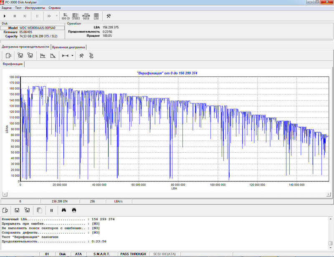Click the HDD ID icon in toolbar
The image size is (334, 257).
(66, 16)
